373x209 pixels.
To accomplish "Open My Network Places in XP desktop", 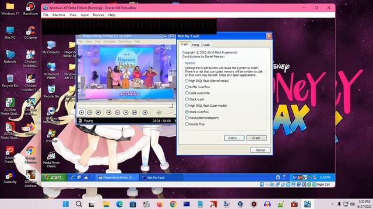I will pyautogui.click(x=51, y=70).
